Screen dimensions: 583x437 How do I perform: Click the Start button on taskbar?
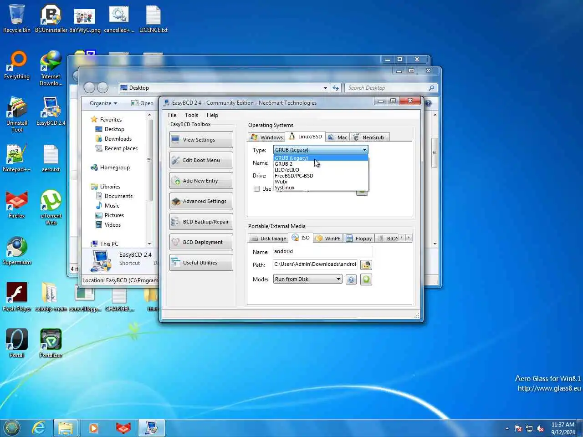(x=12, y=428)
